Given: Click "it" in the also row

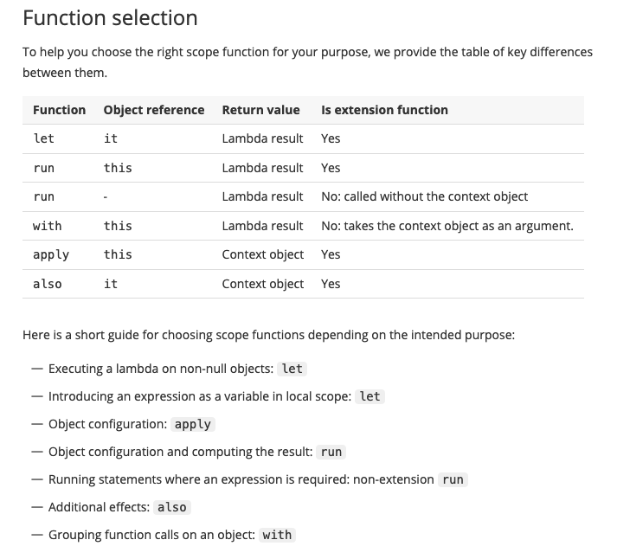Looking at the screenshot, I should 110,284.
